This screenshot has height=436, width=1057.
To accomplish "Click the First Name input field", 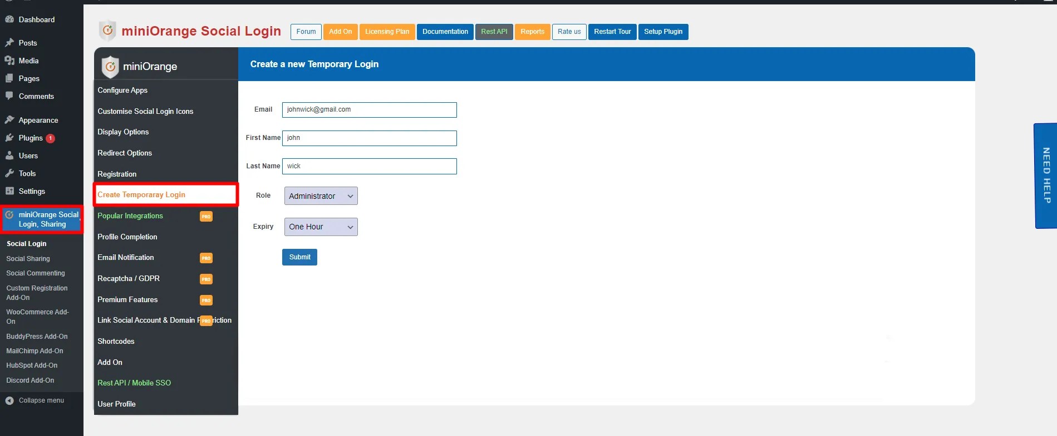I will 370,138.
